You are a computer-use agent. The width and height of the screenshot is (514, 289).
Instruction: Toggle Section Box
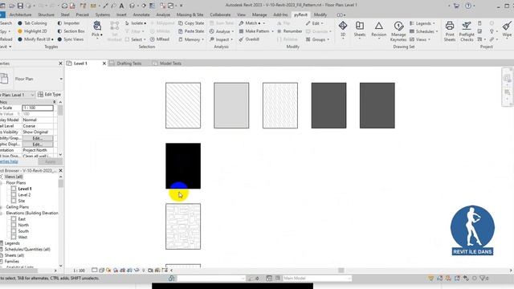tap(71, 31)
